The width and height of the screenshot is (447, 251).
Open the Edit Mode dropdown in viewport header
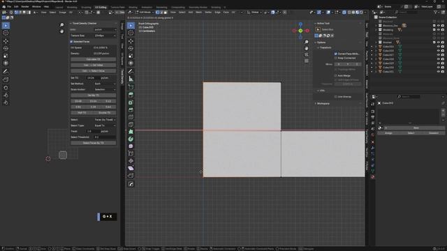click(145, 13)
